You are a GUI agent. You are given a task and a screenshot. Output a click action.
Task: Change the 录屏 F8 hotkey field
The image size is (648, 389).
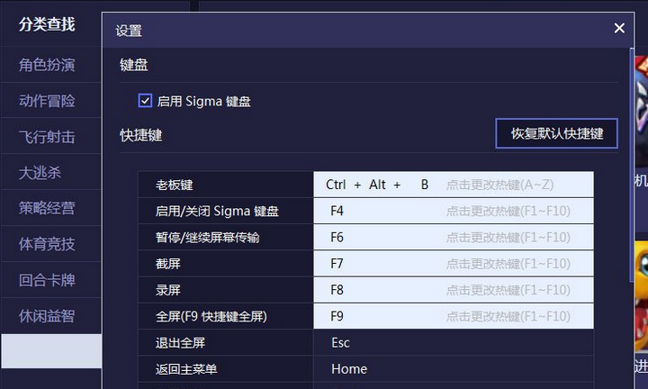[454, 290]
